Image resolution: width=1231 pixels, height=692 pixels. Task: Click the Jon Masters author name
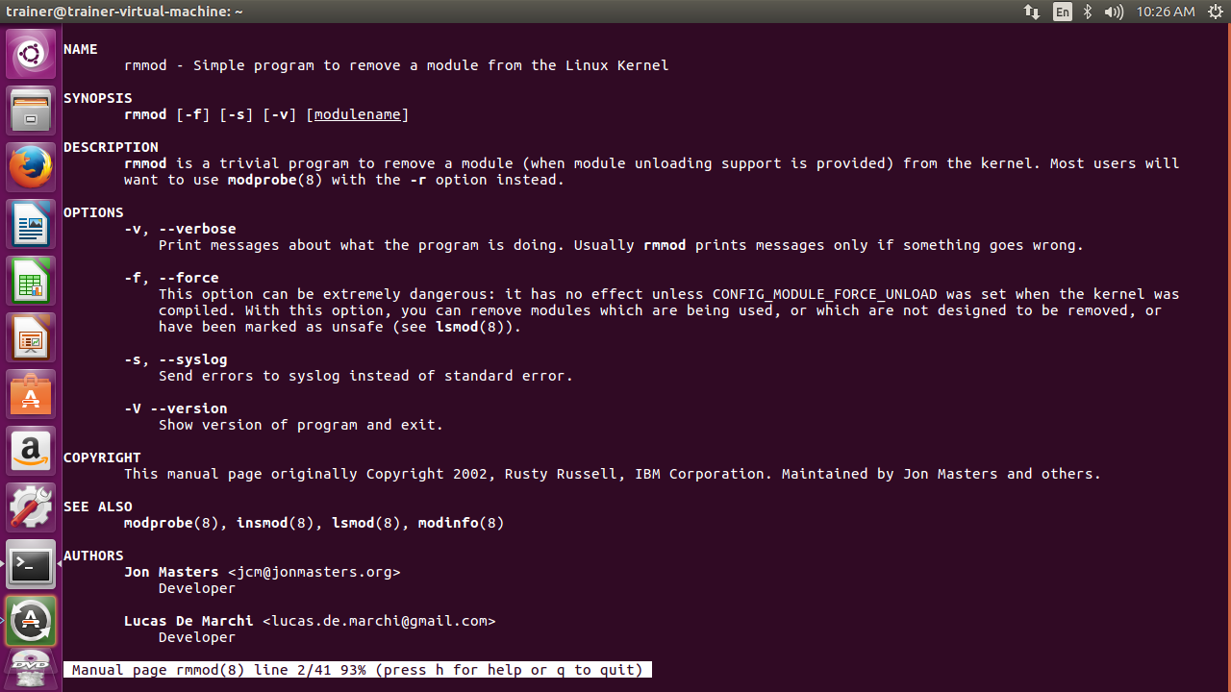171,572
